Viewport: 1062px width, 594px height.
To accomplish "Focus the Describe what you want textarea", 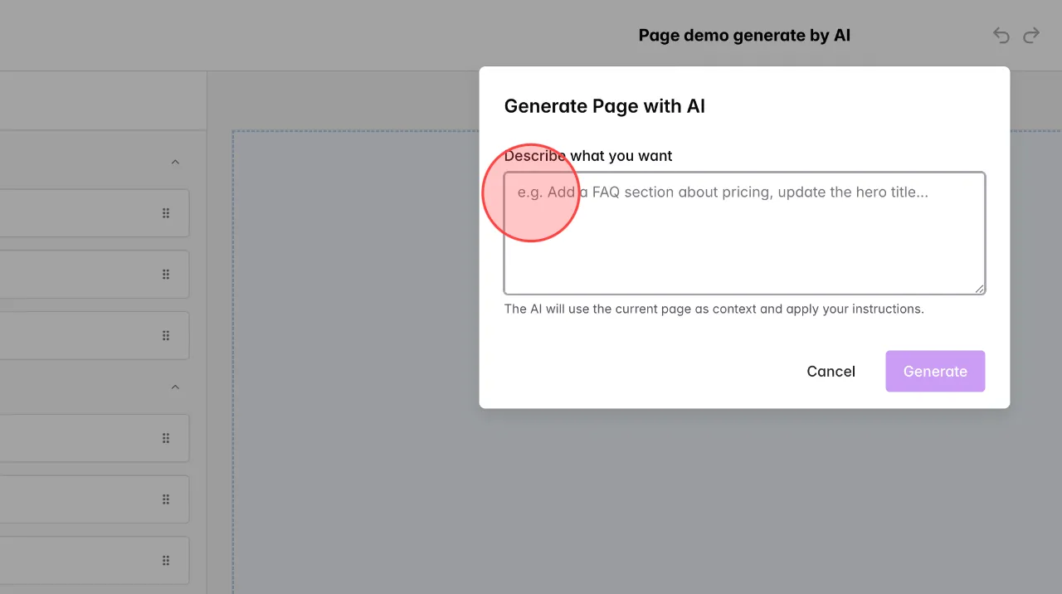I will point(744,233).
